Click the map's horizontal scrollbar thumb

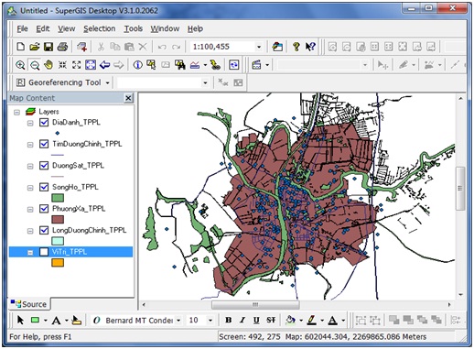click(255, 304)
